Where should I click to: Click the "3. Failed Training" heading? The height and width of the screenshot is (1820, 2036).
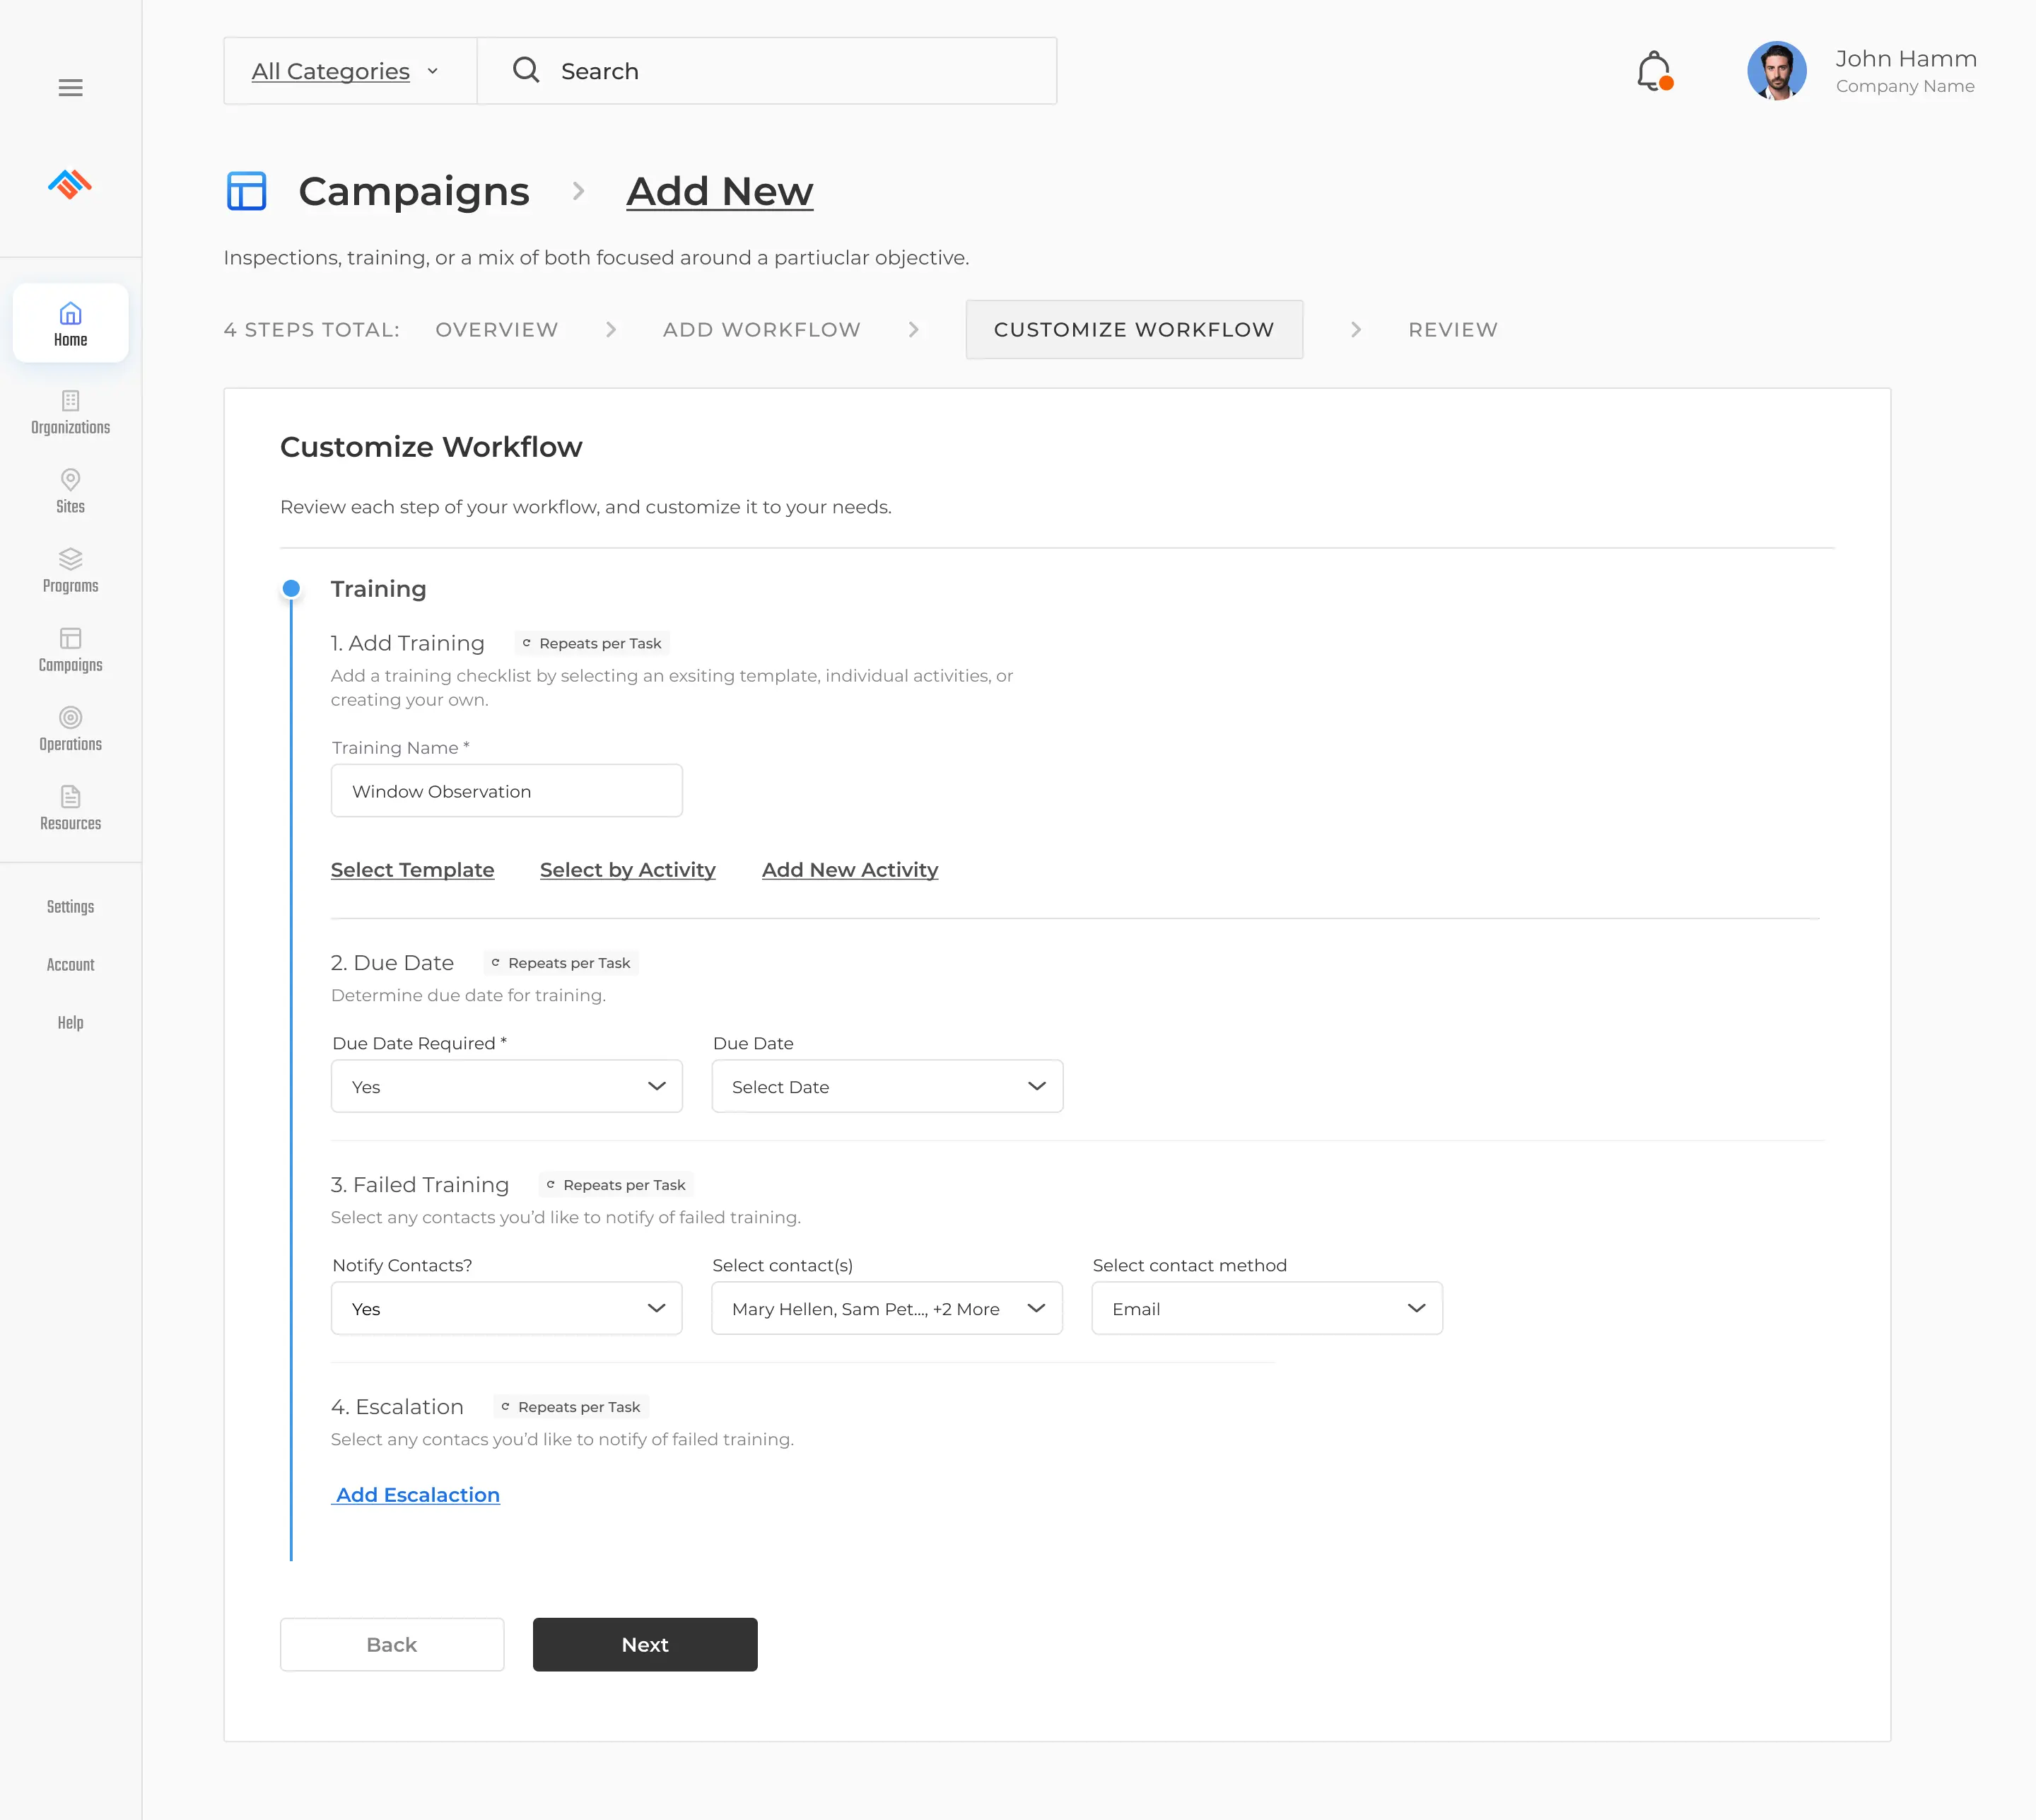pos(420,1185)
